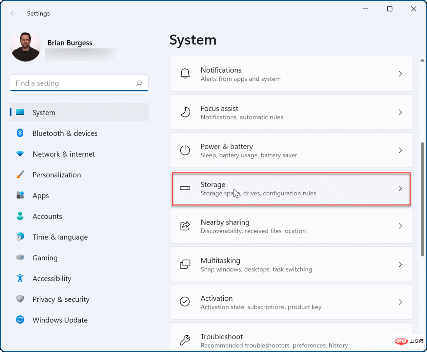Click the Apps icon in sidebar
Image resolution: width=427 pixels, height=352 pixels.
pyautogui.click(x=20, y=195)
